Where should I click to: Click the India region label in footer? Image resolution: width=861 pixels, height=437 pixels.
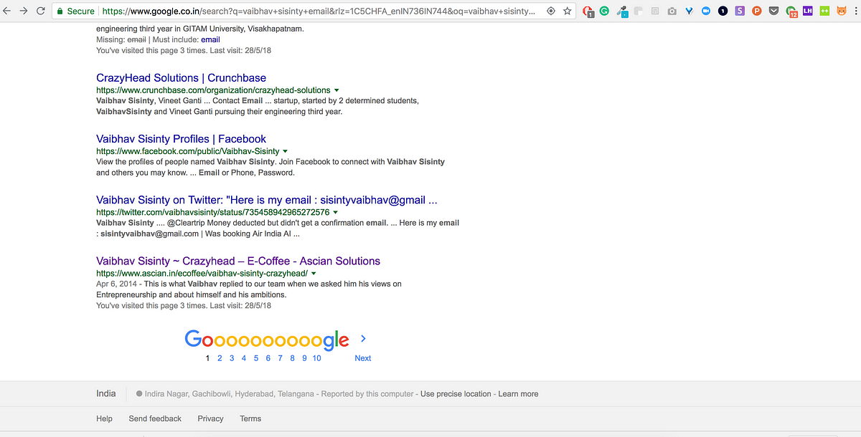click(x=106, y=393)
